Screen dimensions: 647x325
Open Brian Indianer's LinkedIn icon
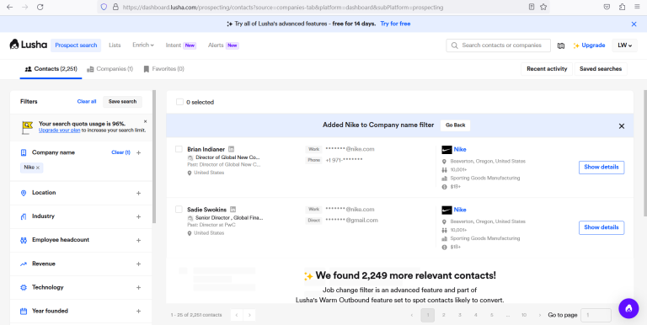pyautogui.click(x=232, y=149)
